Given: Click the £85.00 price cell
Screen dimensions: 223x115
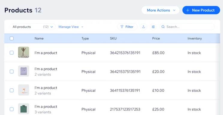Looking at the screenshot, I should click(x=158, y=53).
